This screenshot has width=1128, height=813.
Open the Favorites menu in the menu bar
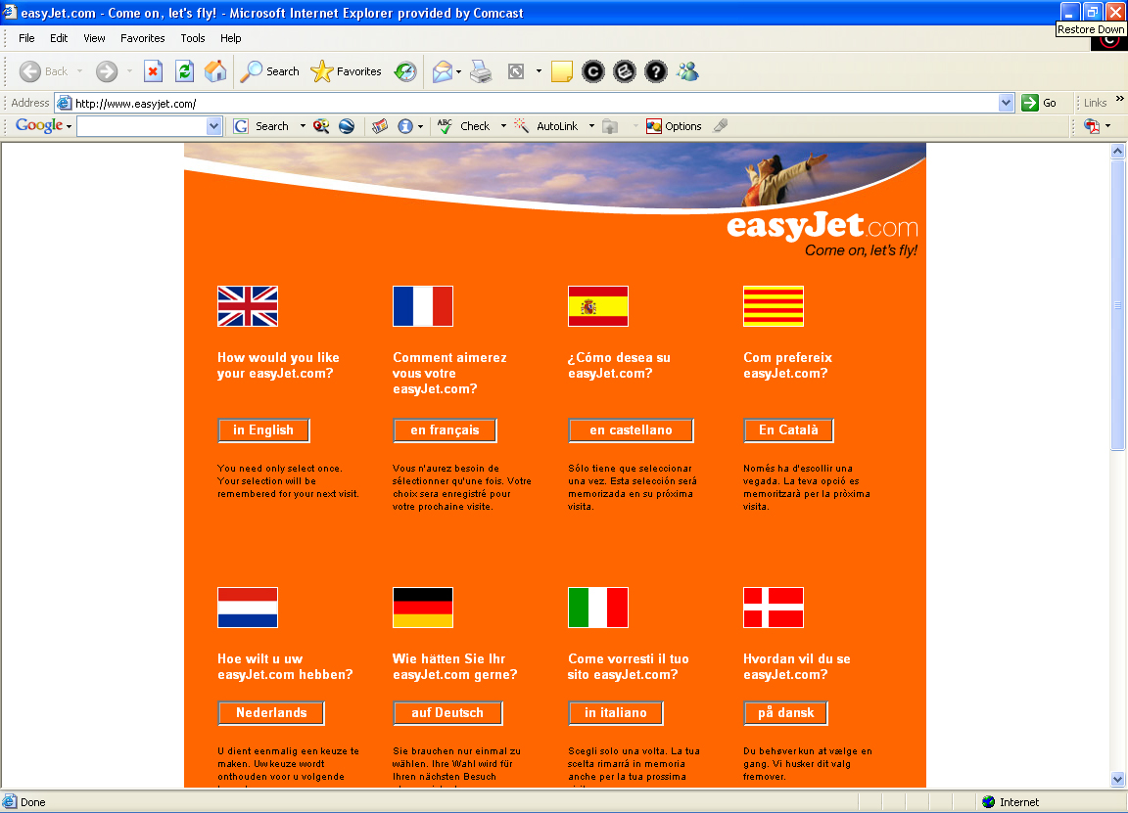point(142,38)
